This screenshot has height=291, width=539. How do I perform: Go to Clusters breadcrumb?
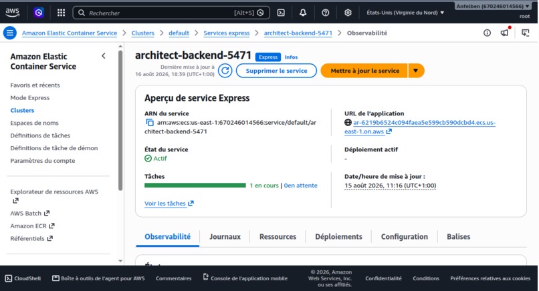142,33
